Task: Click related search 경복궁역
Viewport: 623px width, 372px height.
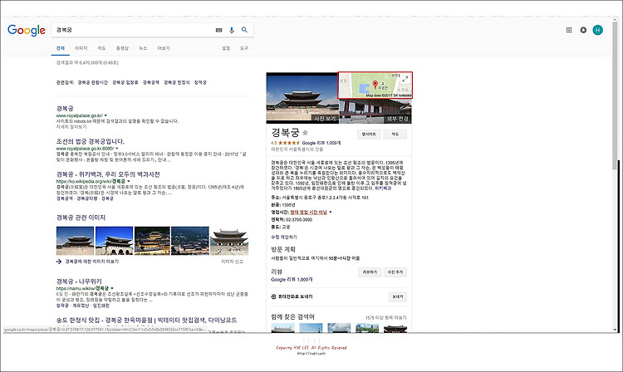Action: click(x=151, y=82)
